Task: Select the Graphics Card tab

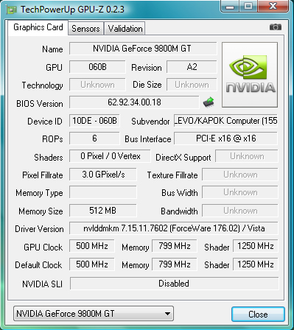Action: coord(38,27)
